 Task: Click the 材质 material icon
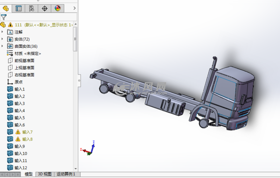(x=10, y=53)
